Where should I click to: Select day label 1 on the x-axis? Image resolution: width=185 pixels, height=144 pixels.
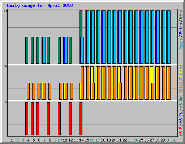[x=12, y=140]
